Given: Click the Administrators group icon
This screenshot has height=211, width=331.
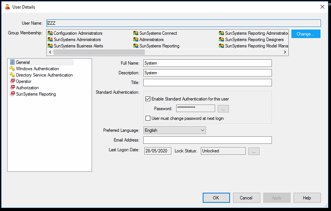Looking at the screenshot, I should tap(136, 40).
